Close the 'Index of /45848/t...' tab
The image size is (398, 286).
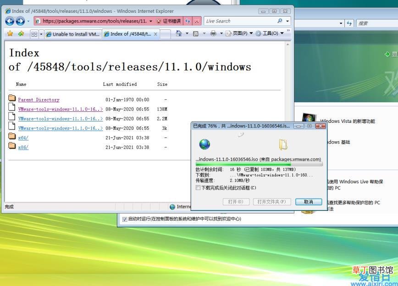point(155,34)
